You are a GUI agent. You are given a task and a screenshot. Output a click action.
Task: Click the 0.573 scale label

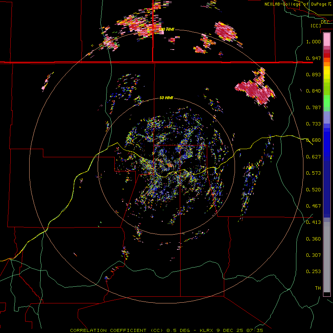313,173
